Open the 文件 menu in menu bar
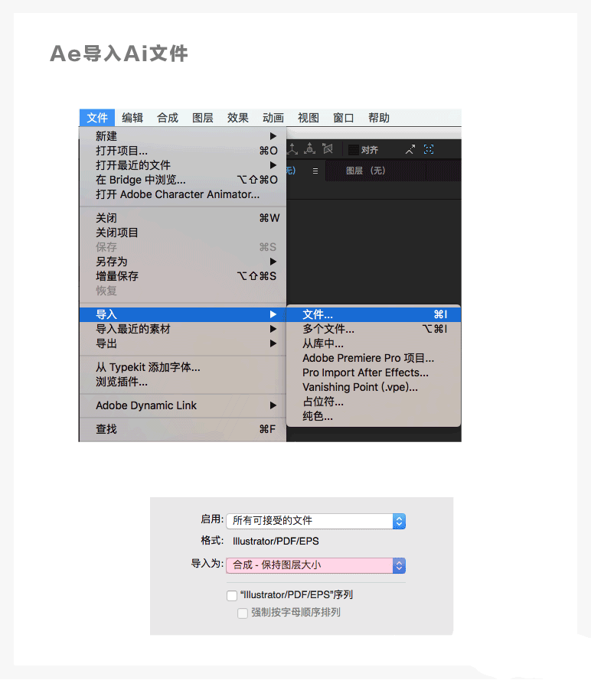591x680 pixels. coord(97,118)
